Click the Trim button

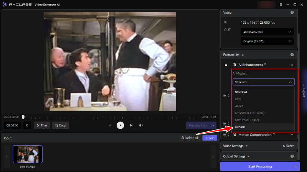(42, 126)
